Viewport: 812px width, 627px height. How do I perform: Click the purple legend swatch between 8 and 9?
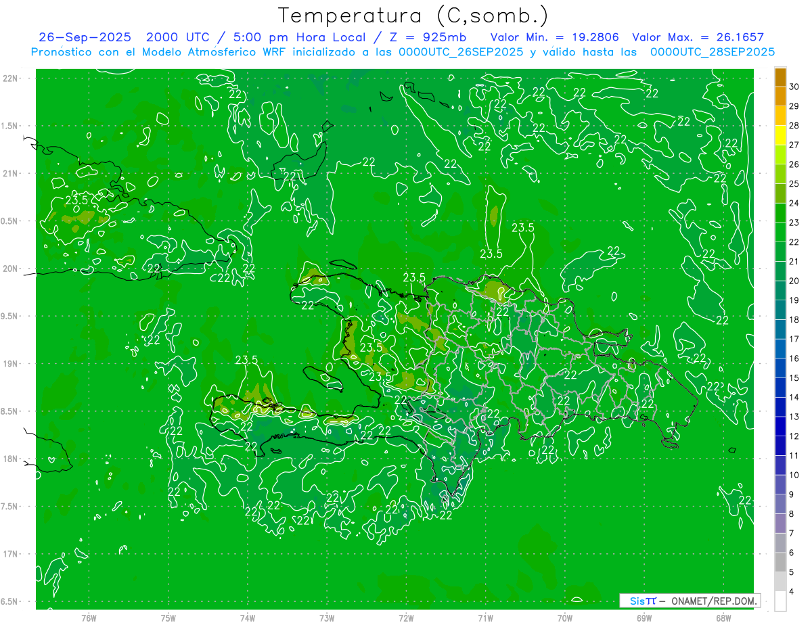coord(780,504)
